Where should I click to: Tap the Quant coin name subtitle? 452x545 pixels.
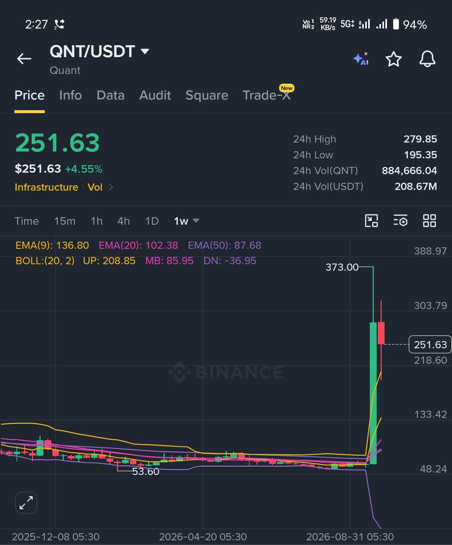(65, 70)
